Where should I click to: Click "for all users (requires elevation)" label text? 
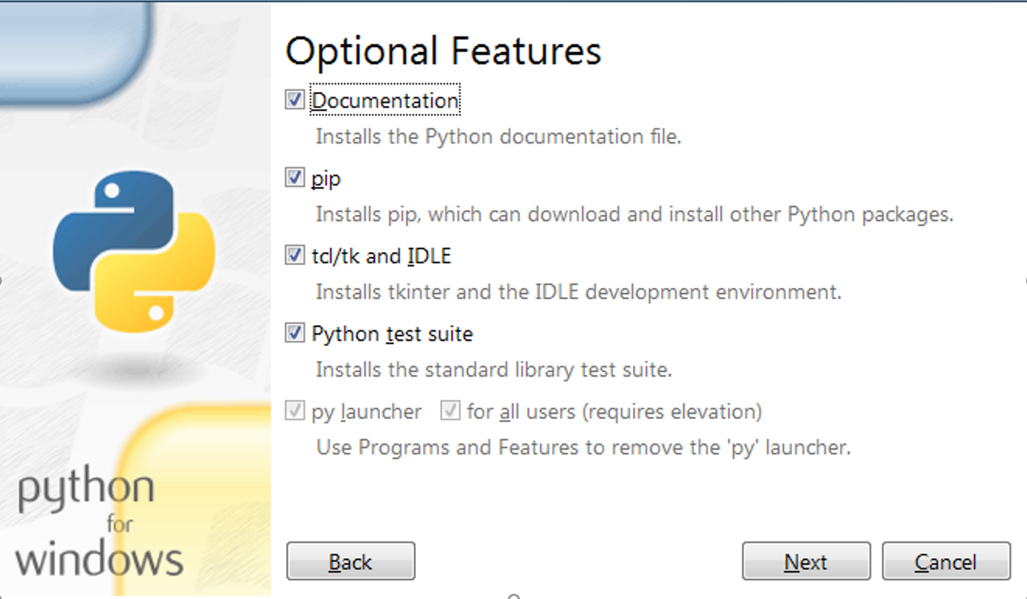coord(614,411)
